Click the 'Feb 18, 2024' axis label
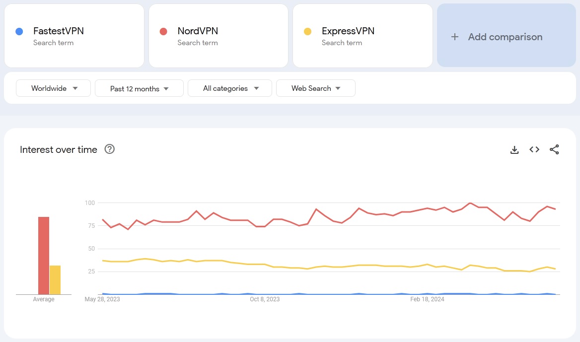The image size is (580, 342). pyautogui.click(x=427, y=299)
